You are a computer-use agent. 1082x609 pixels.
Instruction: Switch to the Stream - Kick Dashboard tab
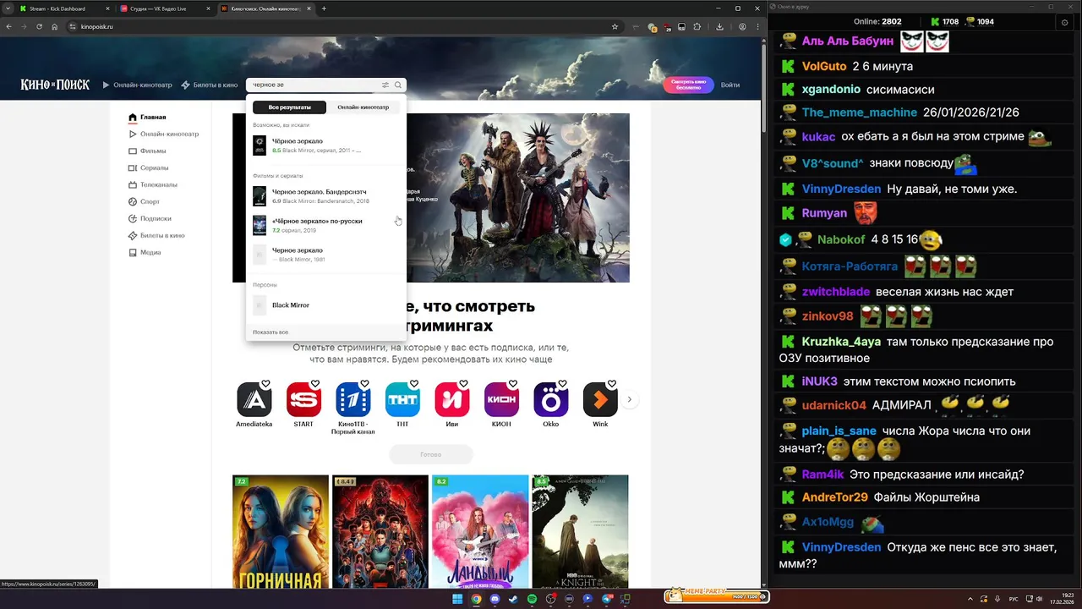click(63, 8)
